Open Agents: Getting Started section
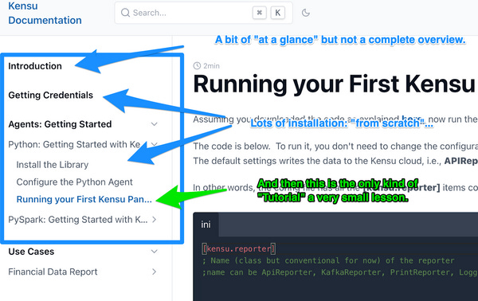 tap(60, 124)
